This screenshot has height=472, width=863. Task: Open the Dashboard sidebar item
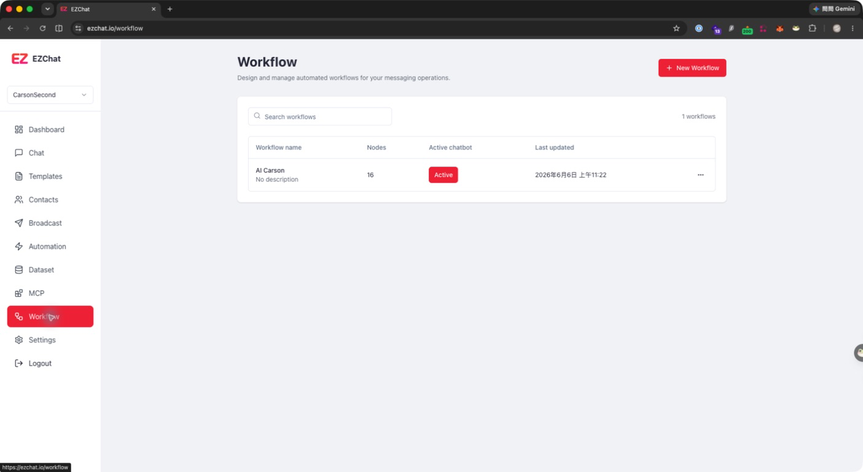[50, 130]
